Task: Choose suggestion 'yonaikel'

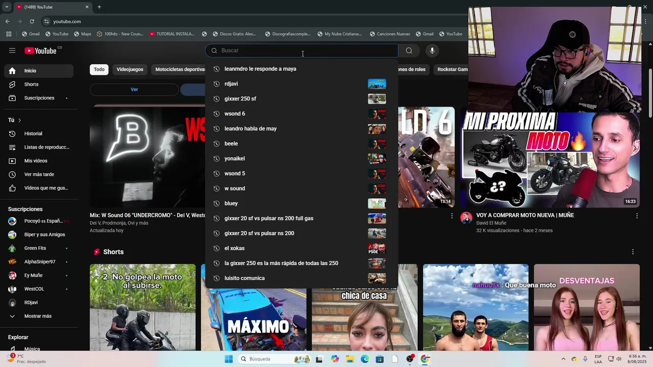Action: [302, 159]
